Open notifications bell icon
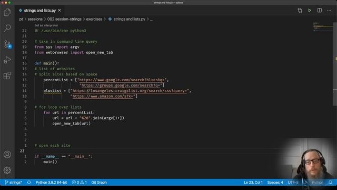This screenshot has width=337, height=190. pyautogui.click(x=330, y=182)
